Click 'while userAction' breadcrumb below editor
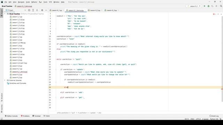The height and width of the screenshot is (125, 223). (x=66, y=113)
